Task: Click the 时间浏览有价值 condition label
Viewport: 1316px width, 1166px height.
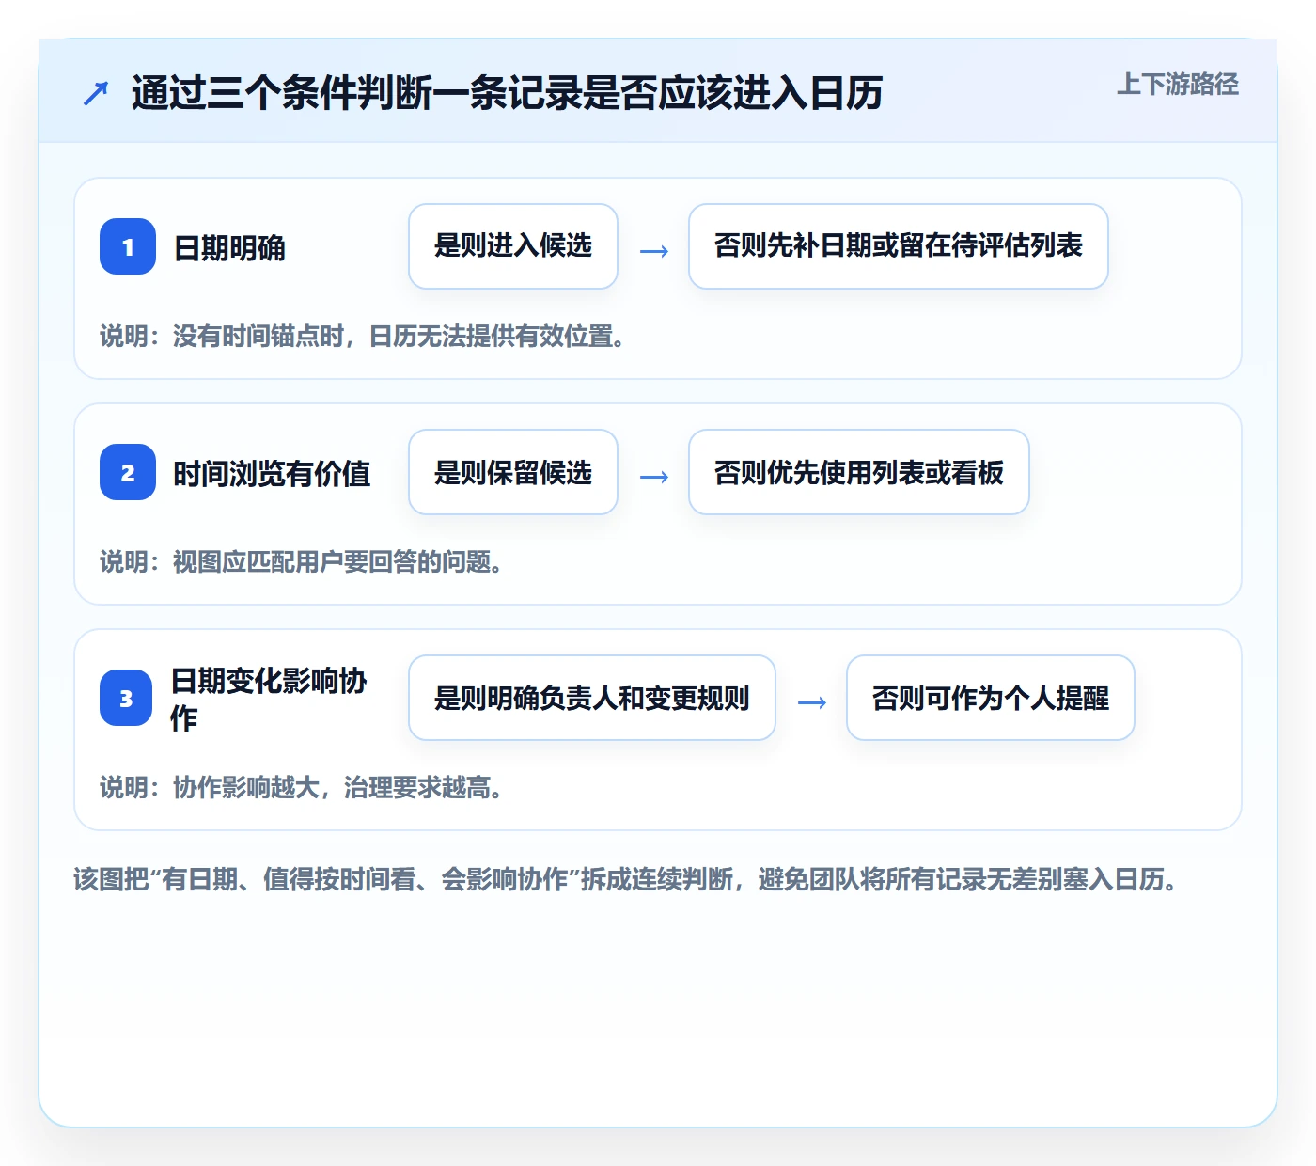Action: pos(272,474)
